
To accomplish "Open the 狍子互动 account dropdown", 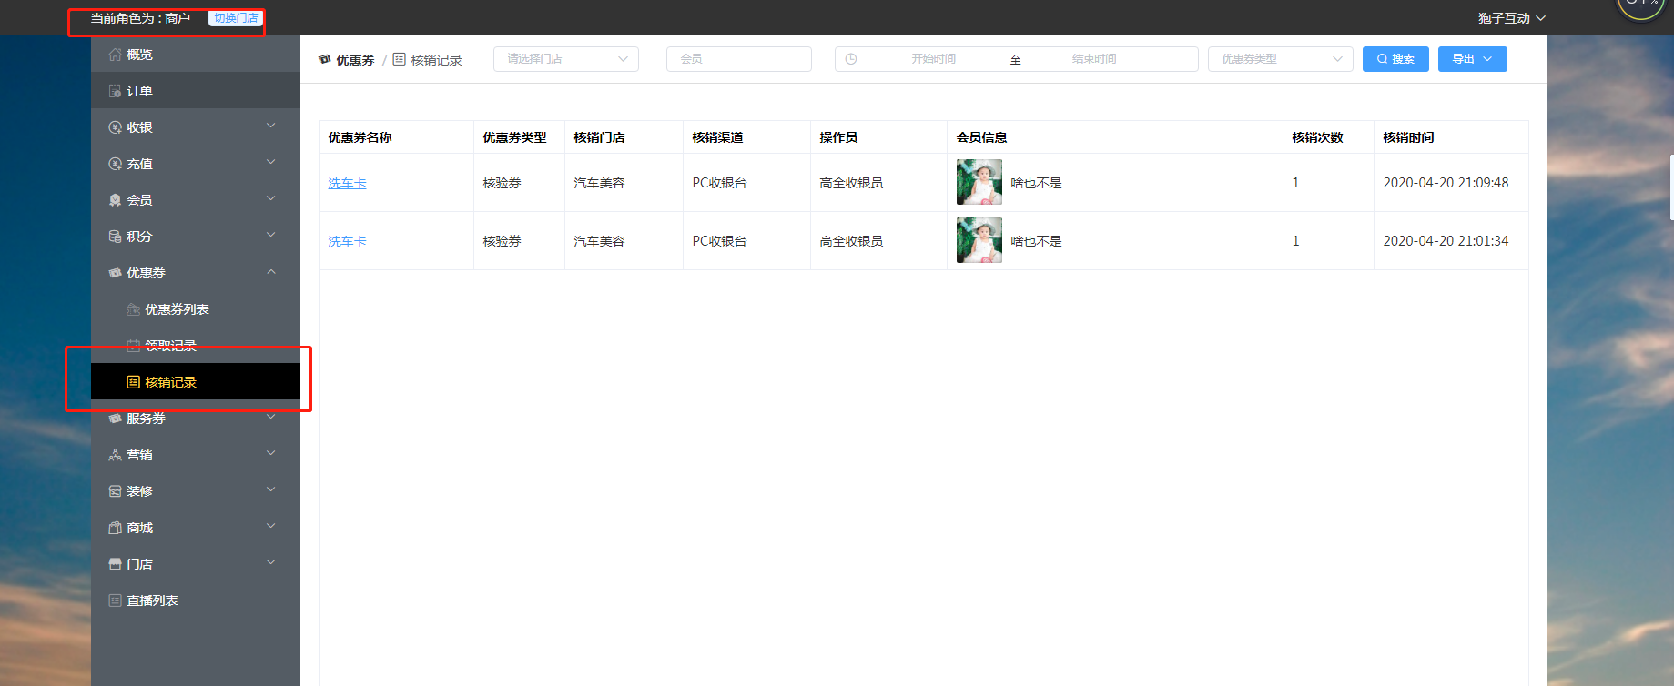I will click(x=1512, y=18).
